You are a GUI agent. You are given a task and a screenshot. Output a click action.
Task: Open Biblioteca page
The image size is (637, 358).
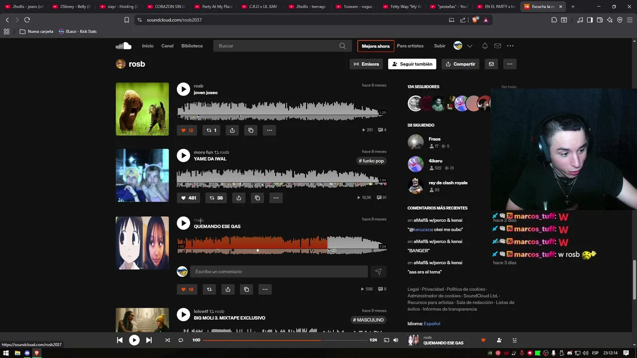192,46
